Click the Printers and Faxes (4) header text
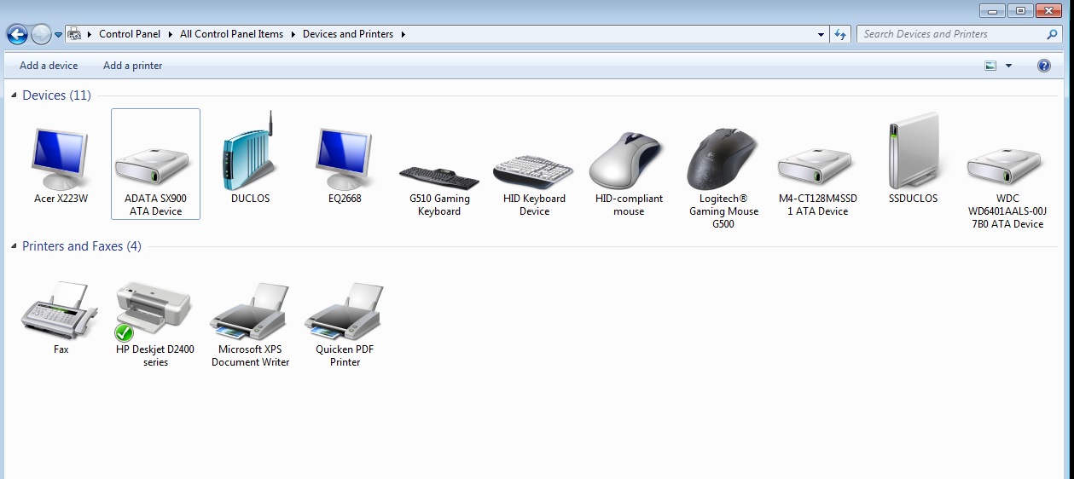1074x479 pixels. click(x=82, y=246)
